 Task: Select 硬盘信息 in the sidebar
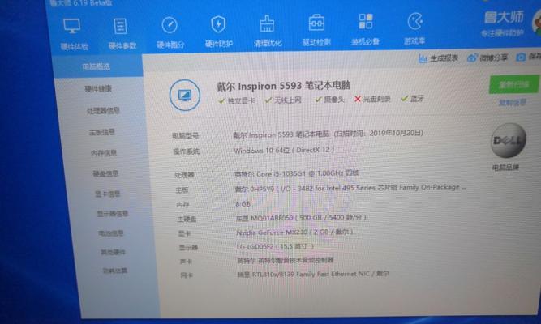coord(105,173)
